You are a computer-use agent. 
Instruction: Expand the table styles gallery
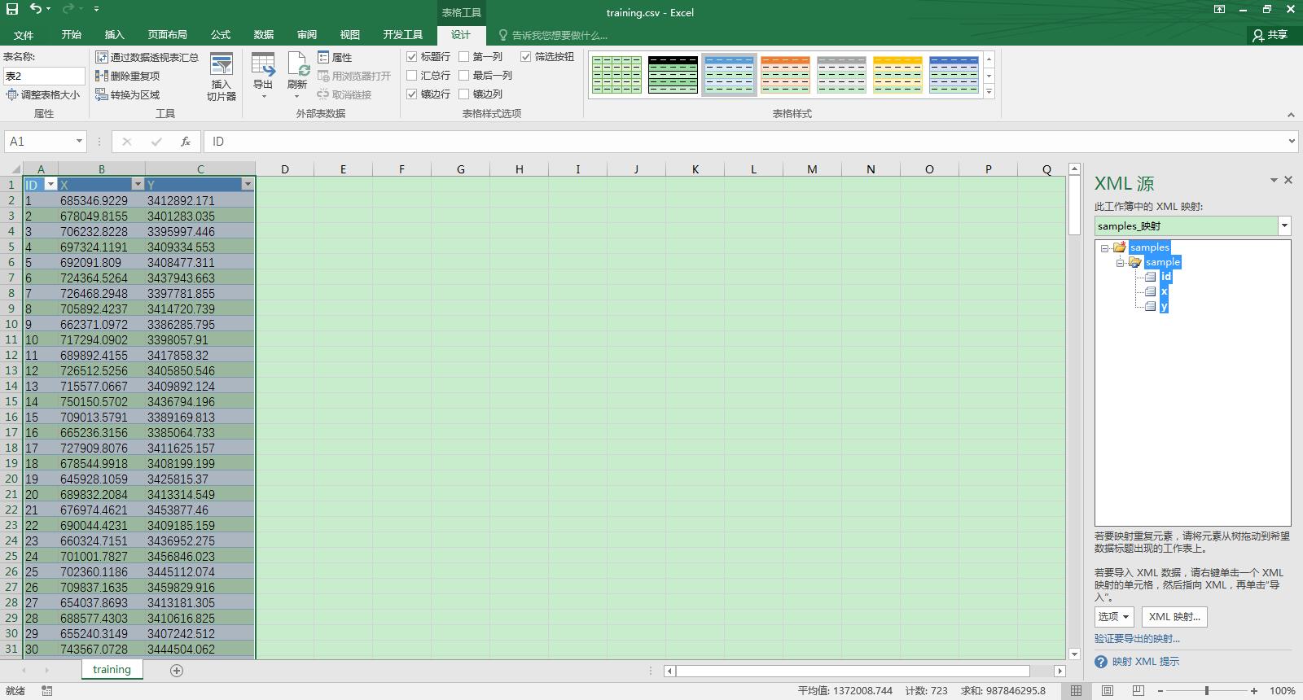[989, 93]
